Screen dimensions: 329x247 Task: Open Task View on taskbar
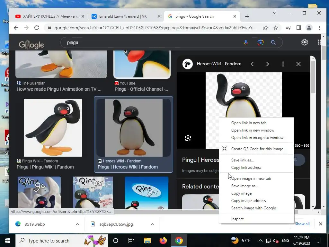[x=131, y=241]
